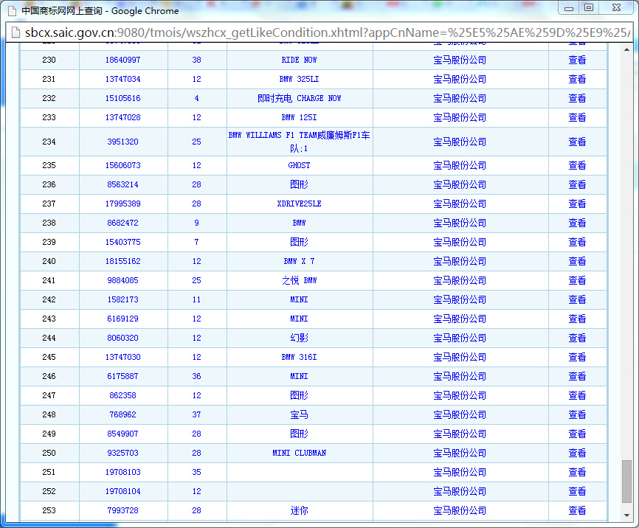Screen dimensions: 639x528
Task: Open the RIDE NOW trademark name
Action: (299, 60)
